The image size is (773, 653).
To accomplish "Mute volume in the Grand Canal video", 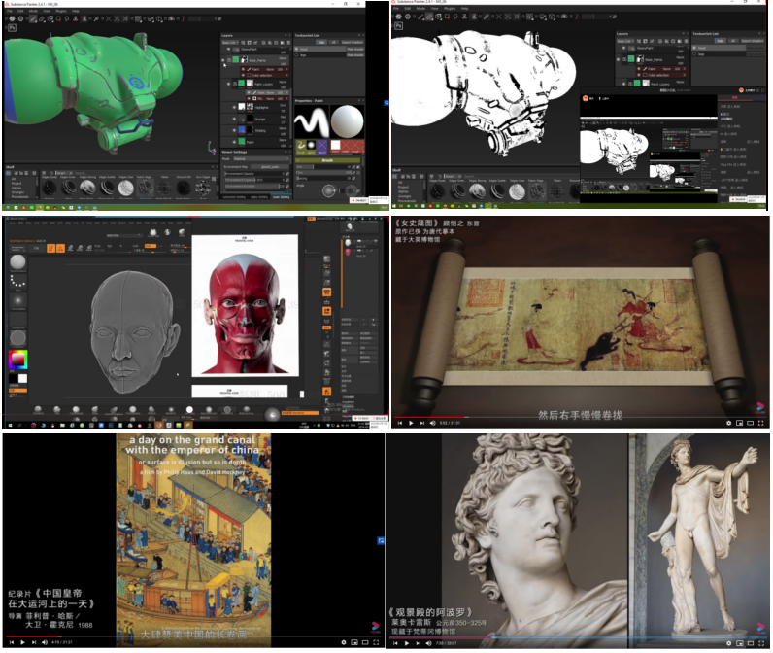I will coord(45,642).
